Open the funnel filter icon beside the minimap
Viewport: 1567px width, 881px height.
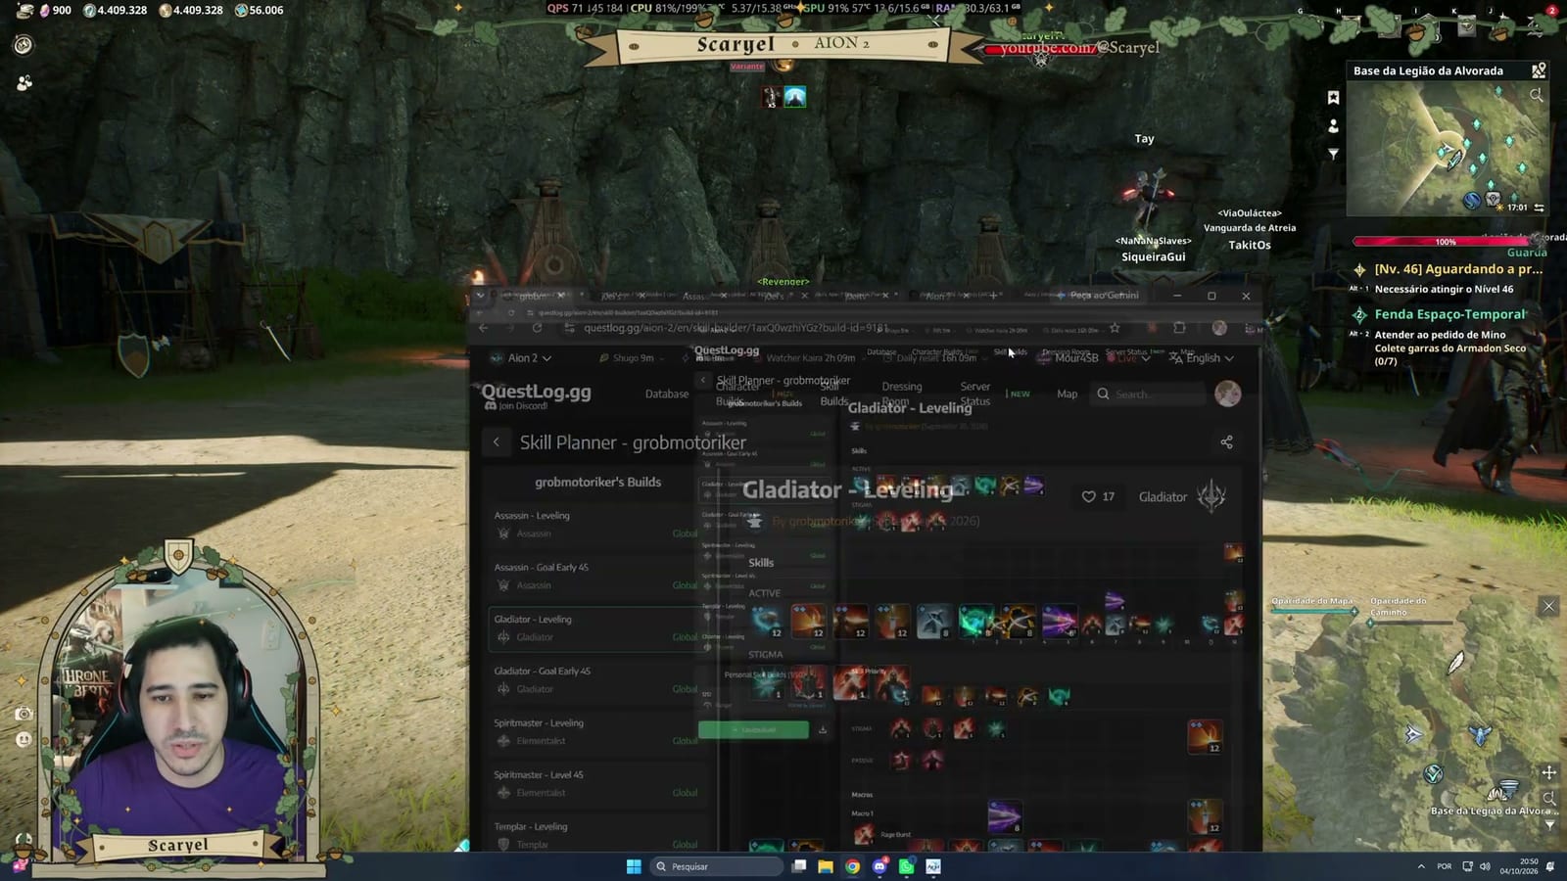1333,154
